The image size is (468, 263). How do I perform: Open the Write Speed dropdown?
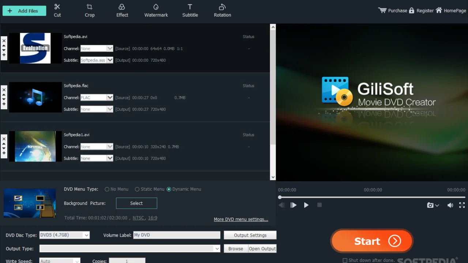coord(60,261)
